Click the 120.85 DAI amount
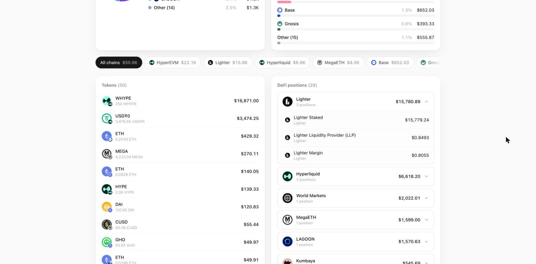Image resolution: width=536 pixels, height=264 pixels. (124, 210)
